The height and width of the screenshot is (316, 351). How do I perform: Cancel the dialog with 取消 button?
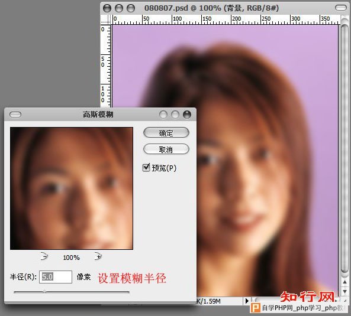click(166, 149)
